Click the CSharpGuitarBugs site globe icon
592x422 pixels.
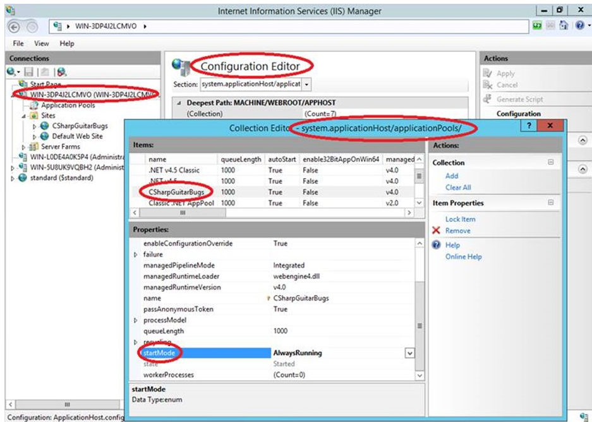click(45, 126)
